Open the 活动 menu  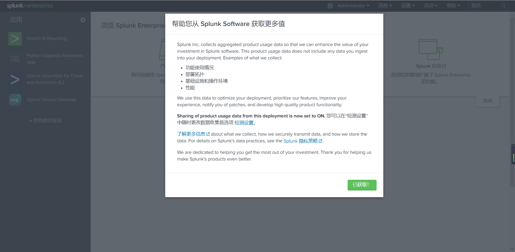(431, 6)
